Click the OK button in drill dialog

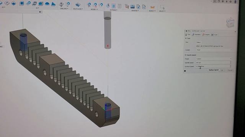coord(222,70)
